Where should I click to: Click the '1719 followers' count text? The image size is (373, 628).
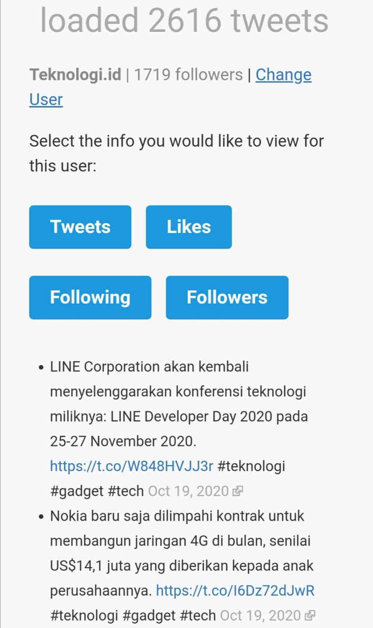(188, 75)
